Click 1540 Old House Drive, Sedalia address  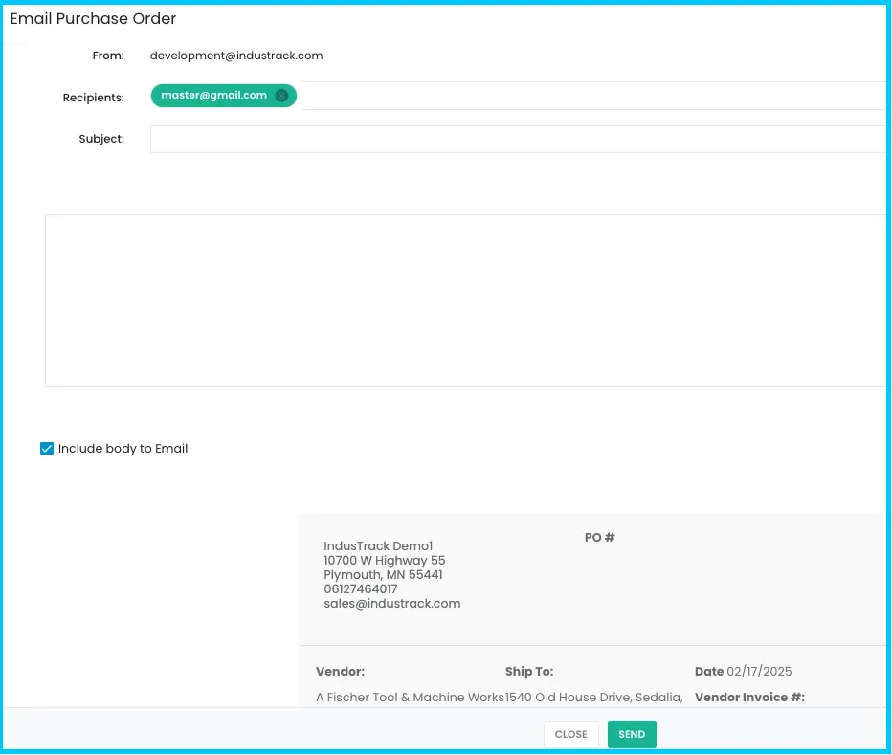(x=594, y=697)
